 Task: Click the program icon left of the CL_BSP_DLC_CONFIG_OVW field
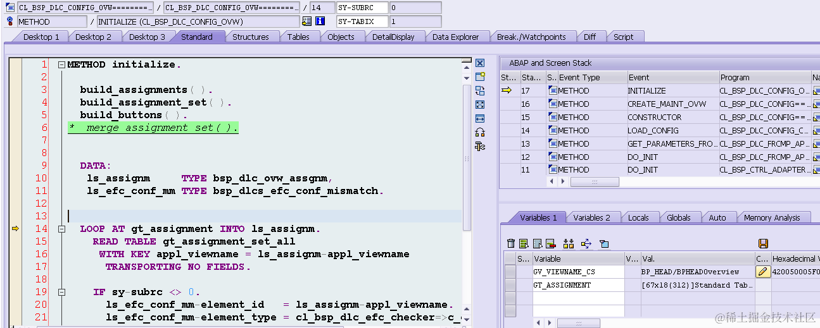[10, 8]
